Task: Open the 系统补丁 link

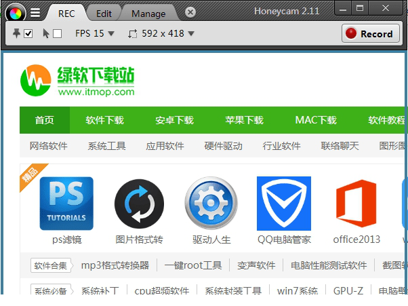Action: pyautogui.click(x=100, y=290)
